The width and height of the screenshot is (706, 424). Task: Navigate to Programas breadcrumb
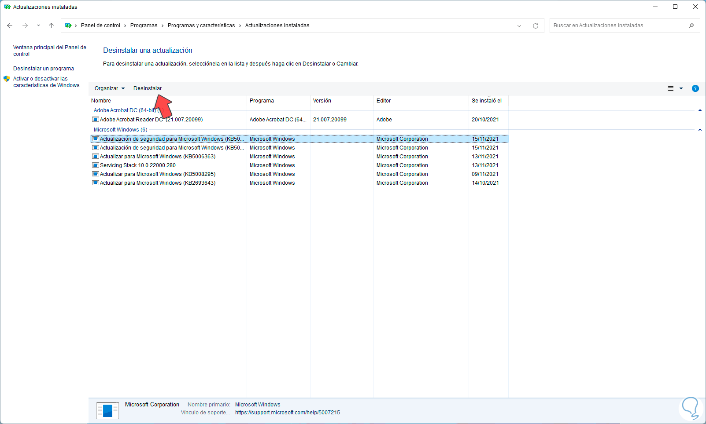[x=144, y=26]
